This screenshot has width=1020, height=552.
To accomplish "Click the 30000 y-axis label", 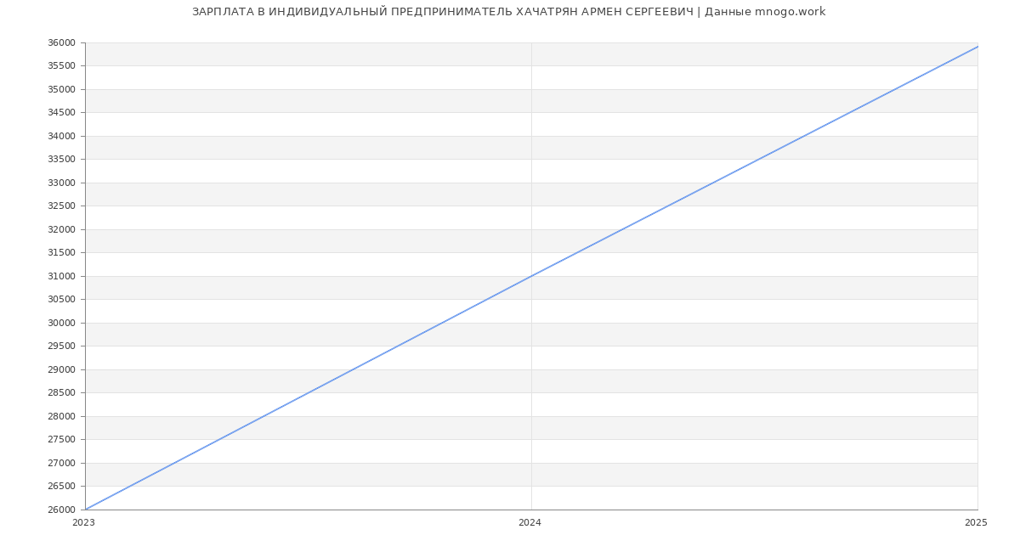I will 61,323.
